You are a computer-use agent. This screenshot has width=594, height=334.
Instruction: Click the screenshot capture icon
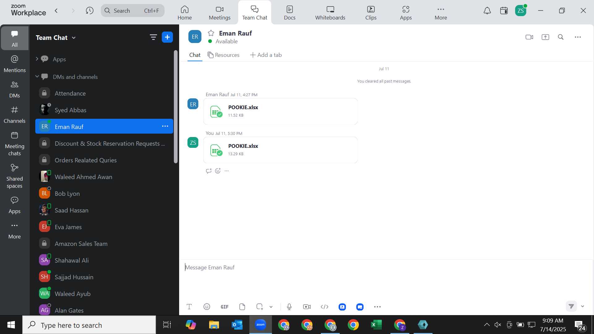(x=260, y=307)
